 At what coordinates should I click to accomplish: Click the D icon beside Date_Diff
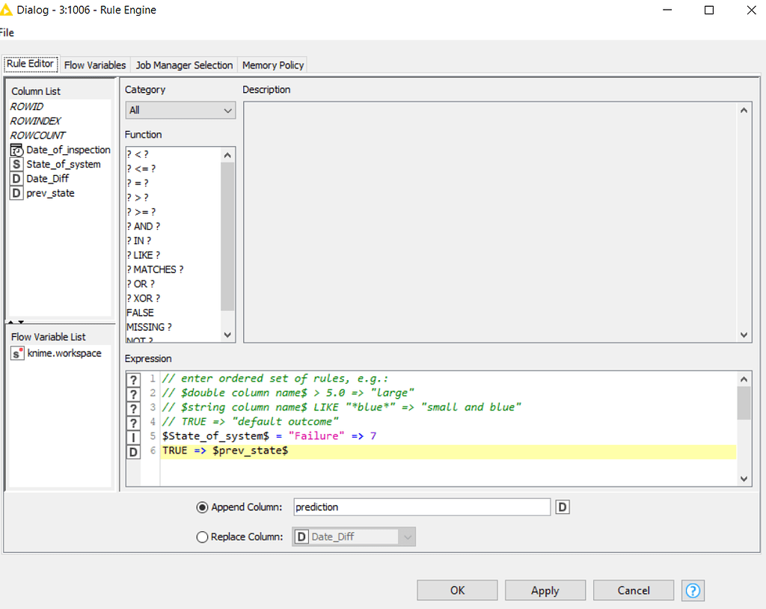[16, 178]
